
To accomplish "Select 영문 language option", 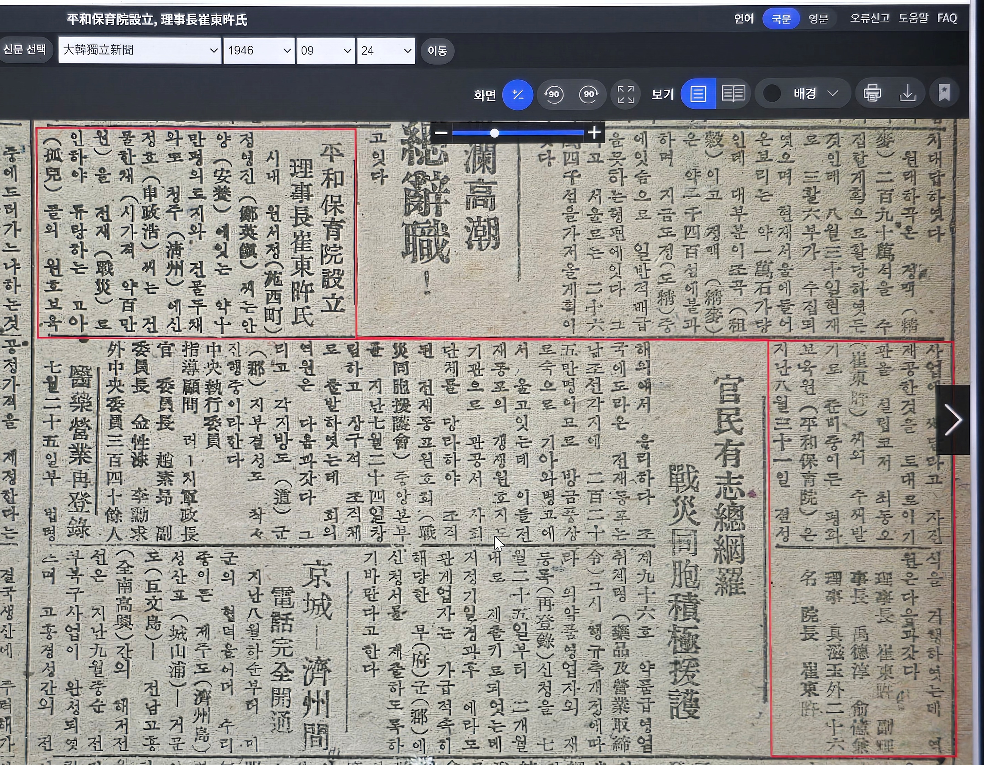I will [x=818, y=19].
